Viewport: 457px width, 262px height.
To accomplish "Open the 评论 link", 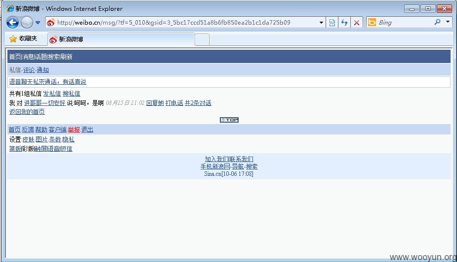I will coord(29,70).
